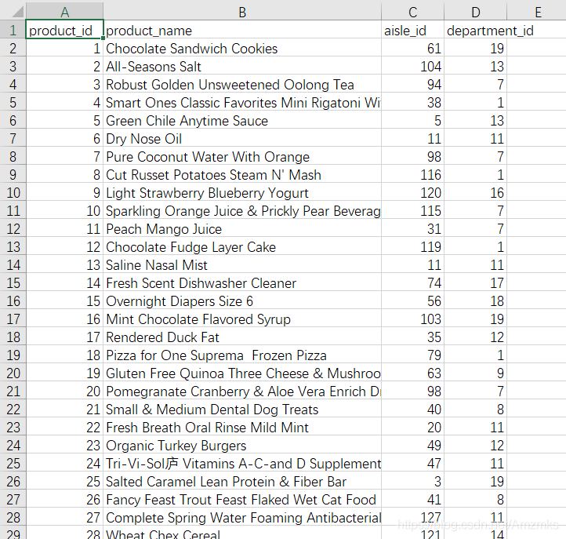The image size is (566, 539).
Task: Select row 1 header
Action: click(x=13, y=30)
